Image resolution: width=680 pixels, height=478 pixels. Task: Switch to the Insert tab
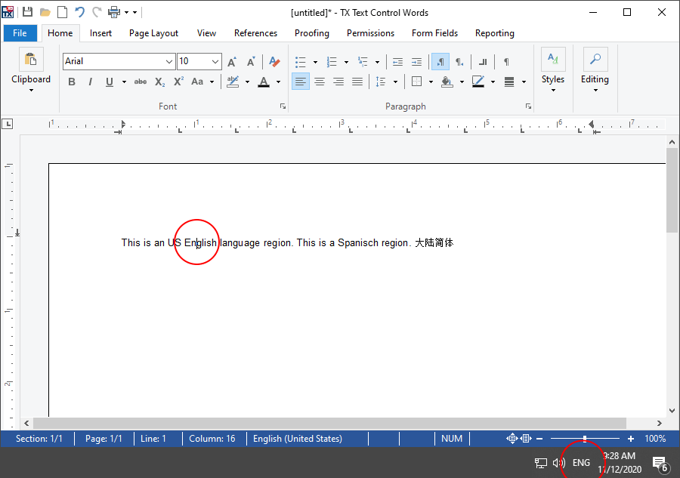coord(100,33)
